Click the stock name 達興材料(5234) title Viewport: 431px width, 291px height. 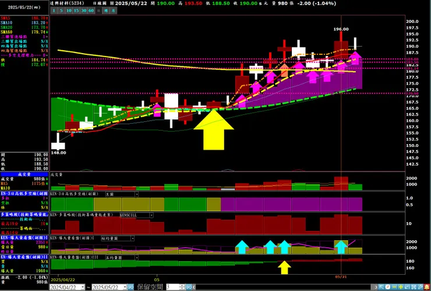[67, 3]
